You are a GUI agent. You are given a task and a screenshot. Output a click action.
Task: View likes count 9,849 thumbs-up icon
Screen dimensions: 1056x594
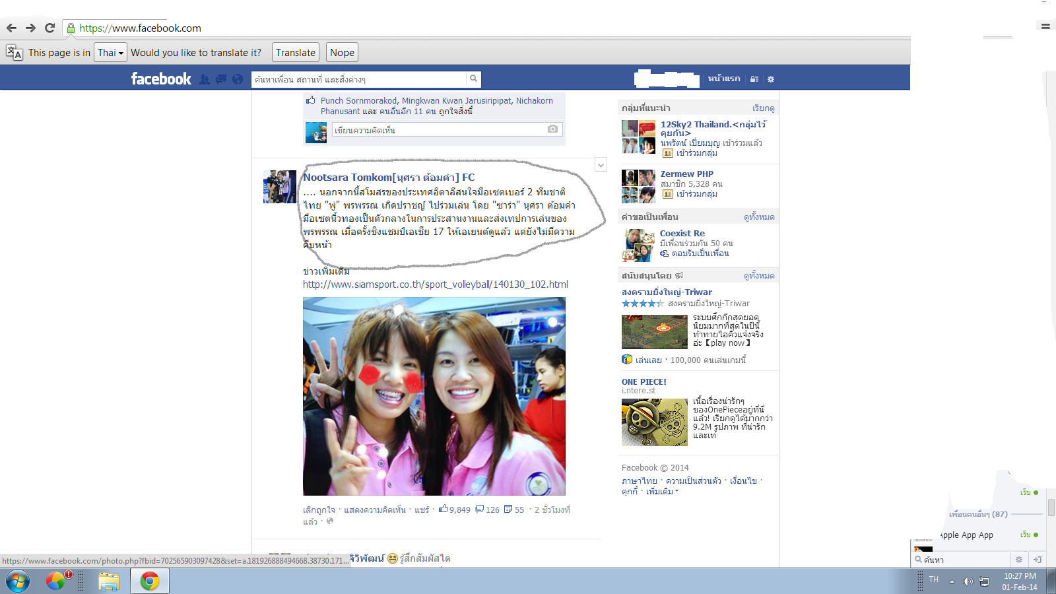point(444,509)
